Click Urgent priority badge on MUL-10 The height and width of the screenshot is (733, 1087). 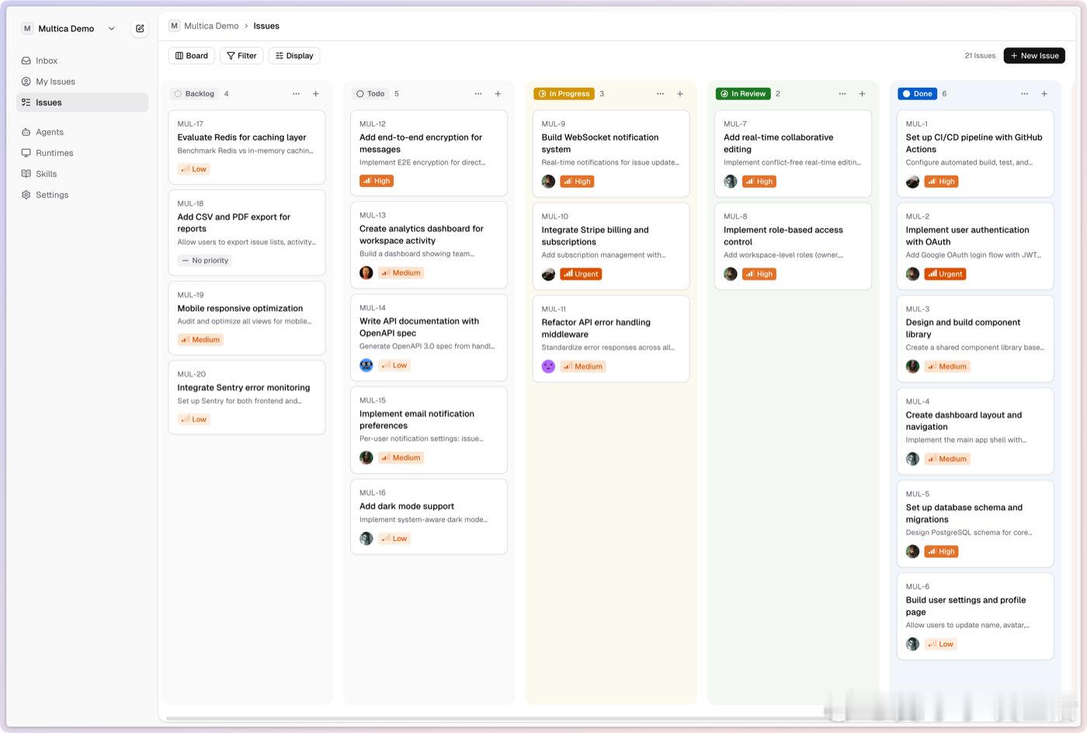pyautogui.click(x=581, y=274)
